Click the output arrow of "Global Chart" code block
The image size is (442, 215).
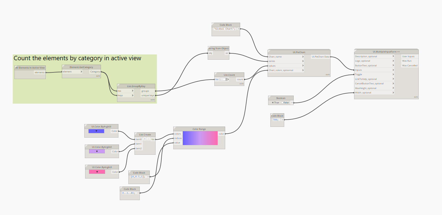tap(238, 29)
